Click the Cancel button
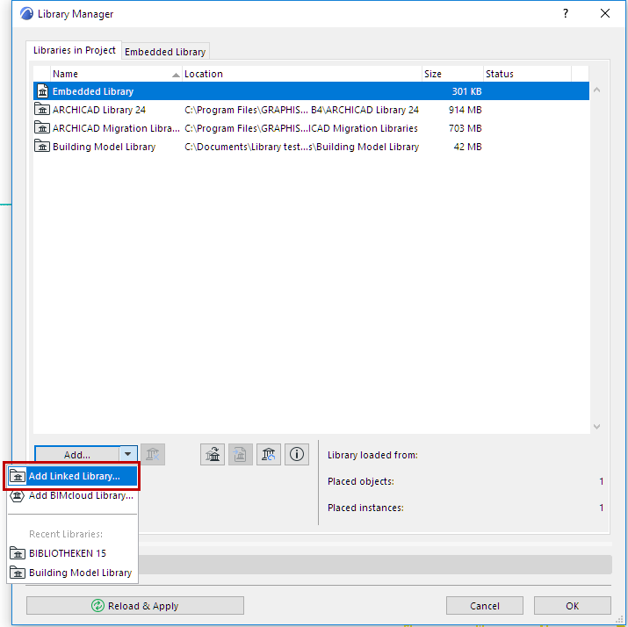628x627 pixels. [x=485, y=605]
